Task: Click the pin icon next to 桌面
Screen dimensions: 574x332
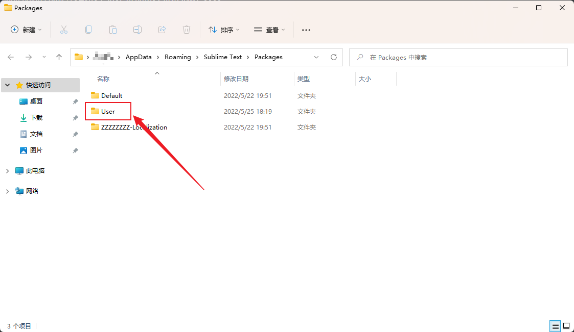Action: [x=76, y=101]
